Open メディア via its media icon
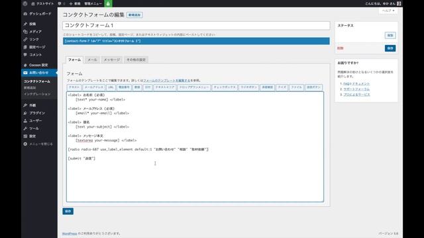This screenshot has width=424, height=238. coord(25,32)
